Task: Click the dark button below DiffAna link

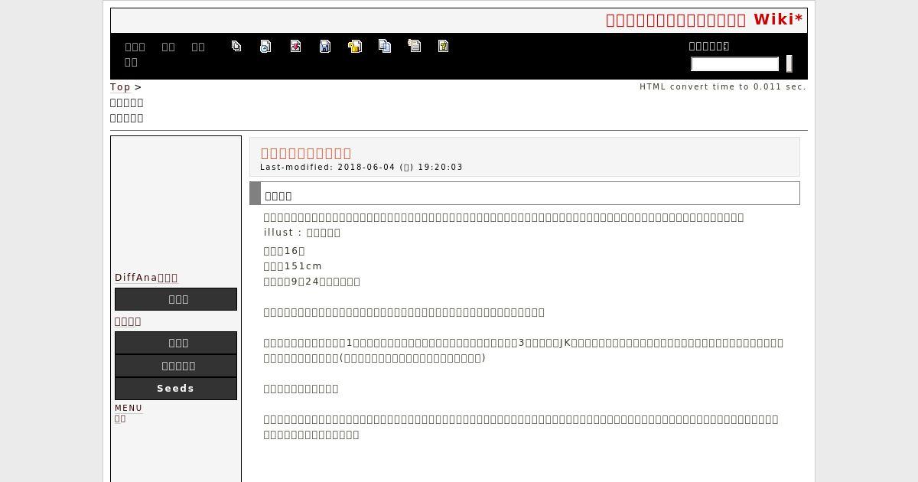Action: [x=176, y=299]
